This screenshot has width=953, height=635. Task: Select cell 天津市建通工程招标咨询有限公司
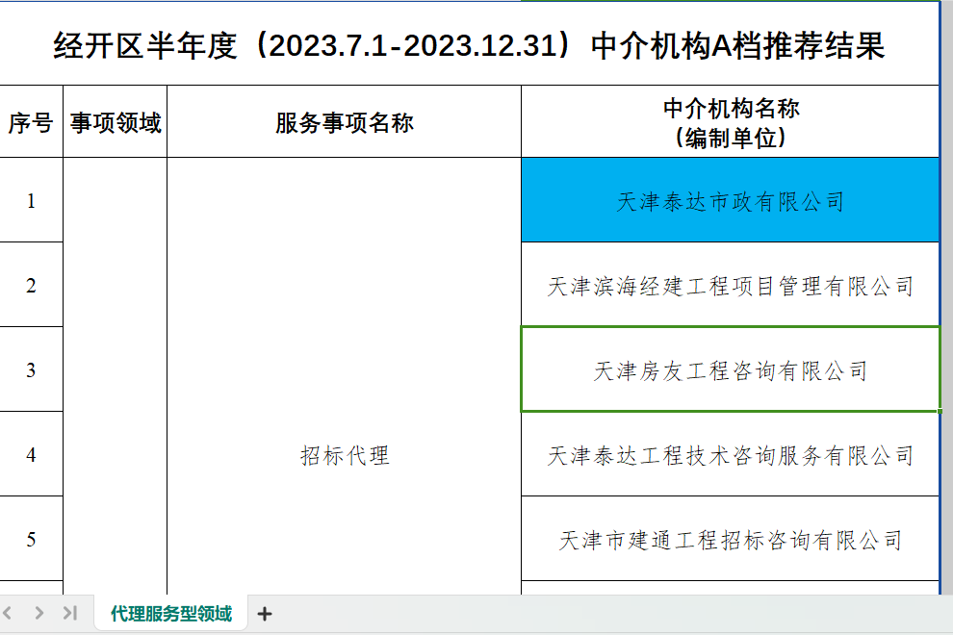tap(731, 539)
